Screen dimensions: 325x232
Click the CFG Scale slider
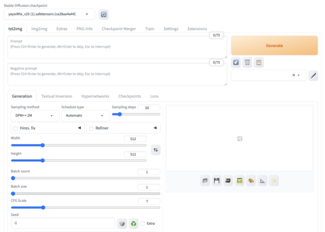coord(85,207)
